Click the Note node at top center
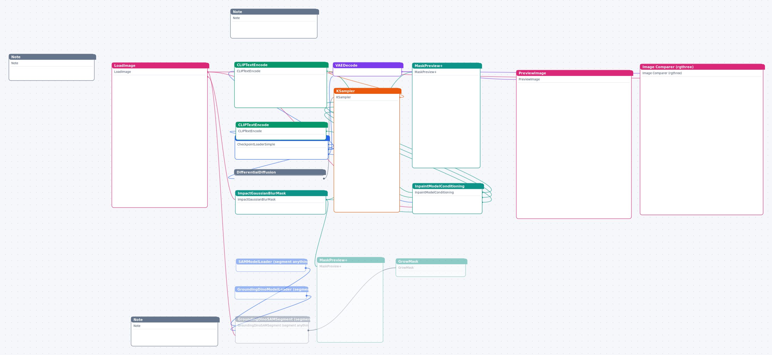The height and width of the screenshot is (355, 772). tap(275, 12)
